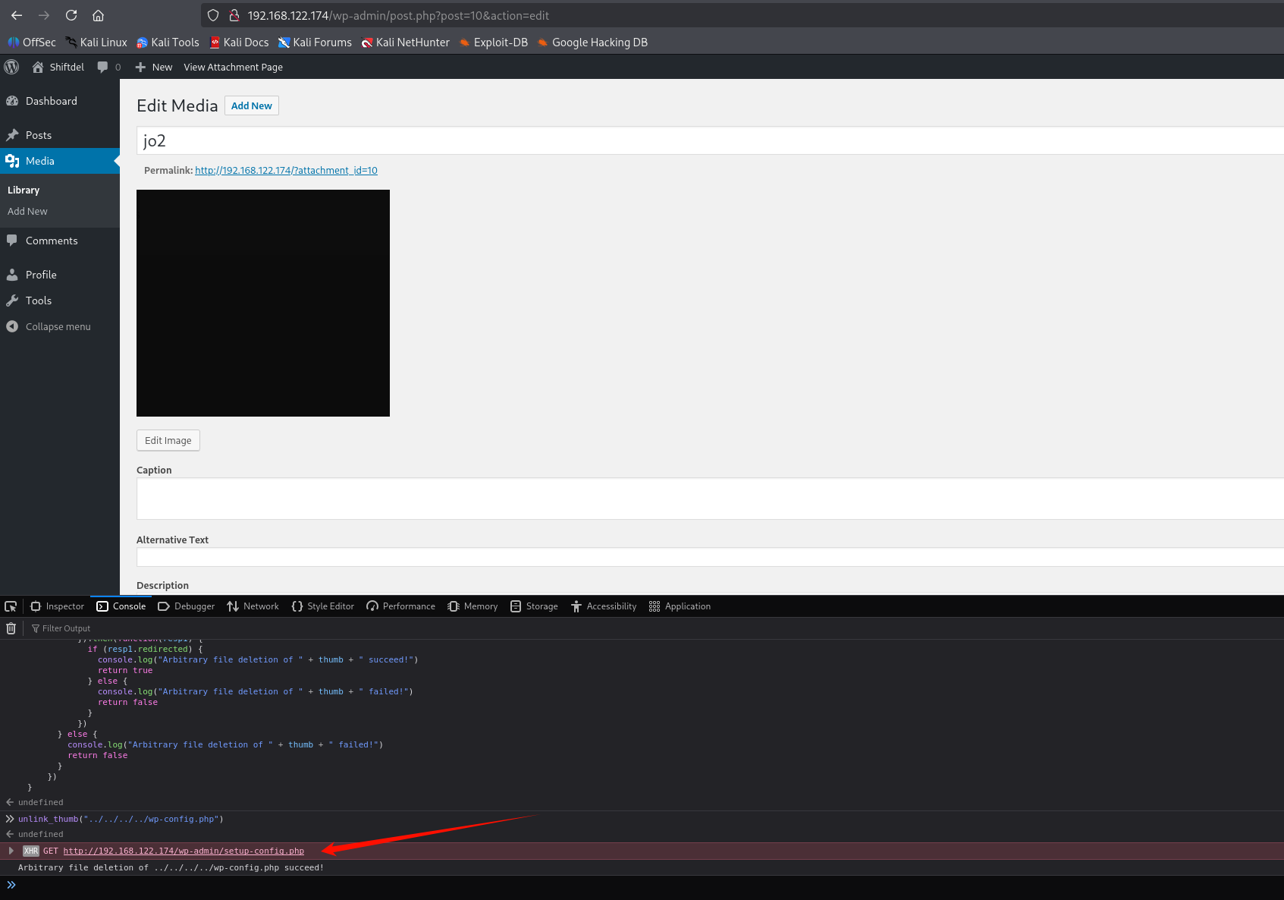This screenshot has height=900, width=1284.
Task: Click the insecure connection lock icon
Action: [234, 15]
